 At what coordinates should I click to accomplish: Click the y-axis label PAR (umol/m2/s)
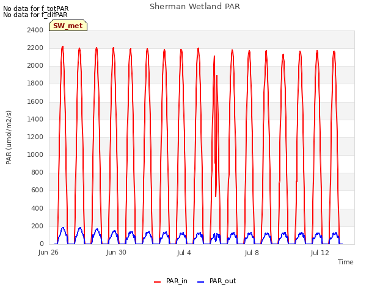[x=9, y=137]
